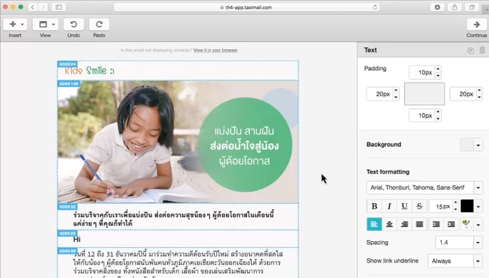Increase text indent
The width and height of the screenshot is (489, 278).
pos(451,224)
